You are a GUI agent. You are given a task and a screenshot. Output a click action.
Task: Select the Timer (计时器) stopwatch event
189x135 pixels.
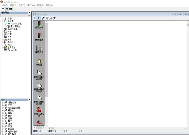pos(39,62)
